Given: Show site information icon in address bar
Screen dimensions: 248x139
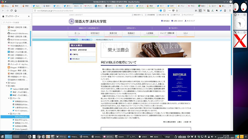Looking at the screenshot, I should click(35, 10).
